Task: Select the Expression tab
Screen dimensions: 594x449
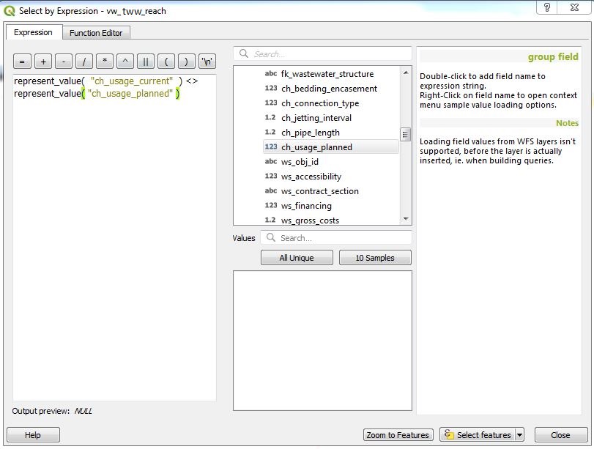Action: coord(34,32)
